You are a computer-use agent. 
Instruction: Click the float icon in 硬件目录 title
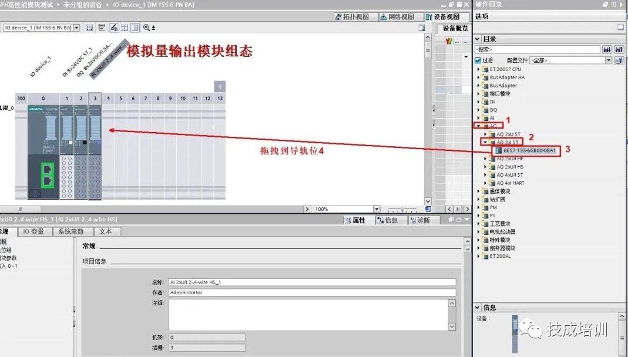[x=605, y=4]
